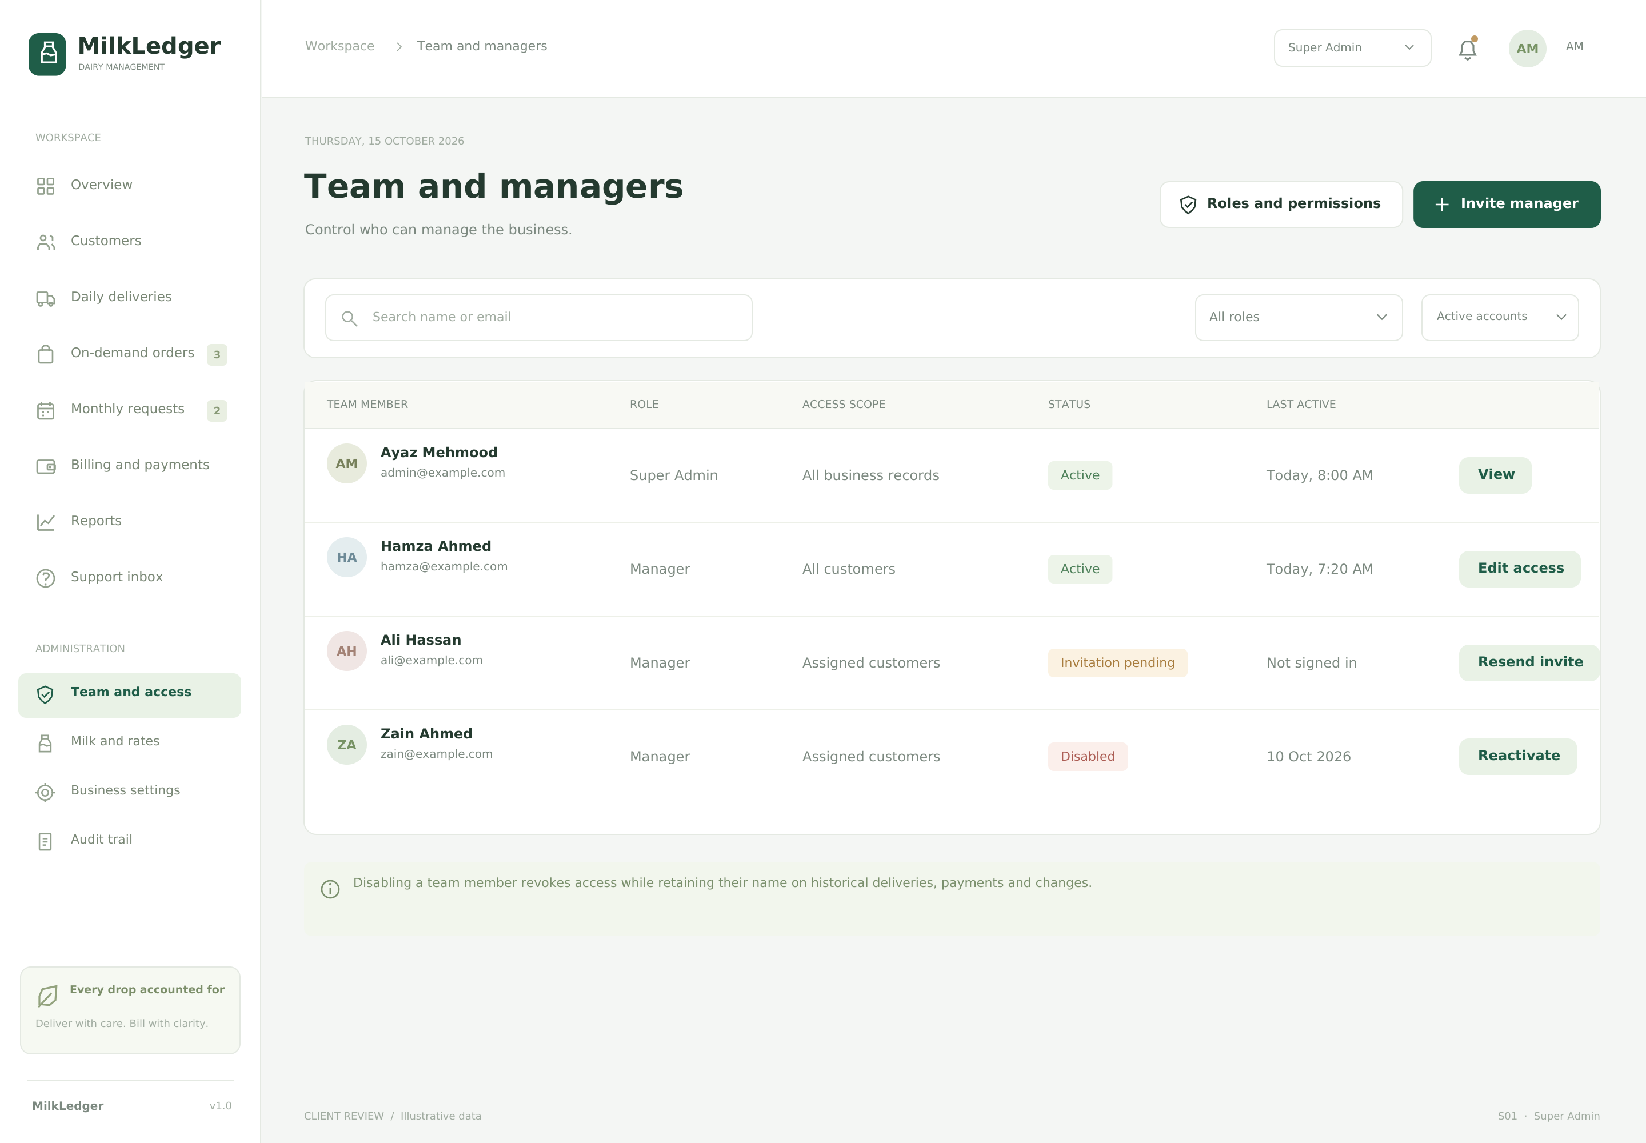The height and width of the screenshot is (1143, 1646).
Task: Click the On-demand orders bag icon
Action: click(x=46, y=354)
